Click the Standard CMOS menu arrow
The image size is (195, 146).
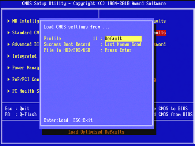tap(8, 32)
